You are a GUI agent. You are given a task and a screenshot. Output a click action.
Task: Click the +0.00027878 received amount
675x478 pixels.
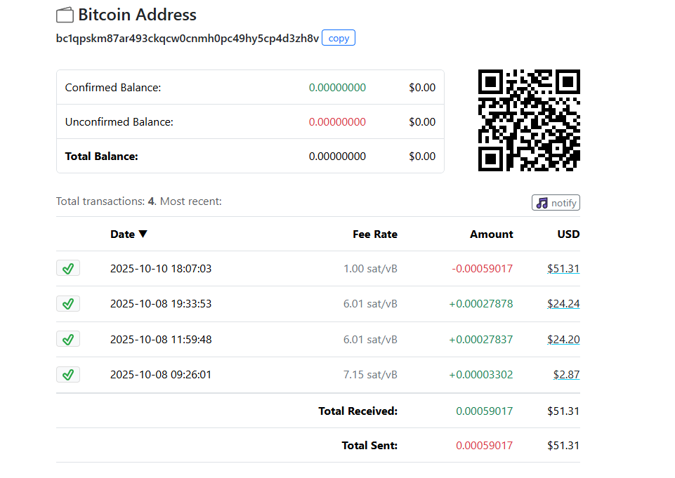(x=481, y=304)
